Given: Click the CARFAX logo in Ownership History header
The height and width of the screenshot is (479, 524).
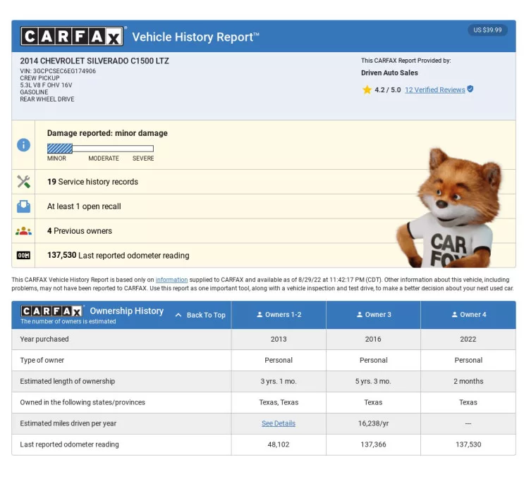Looking at the screenshot, I should click(51, 311).
